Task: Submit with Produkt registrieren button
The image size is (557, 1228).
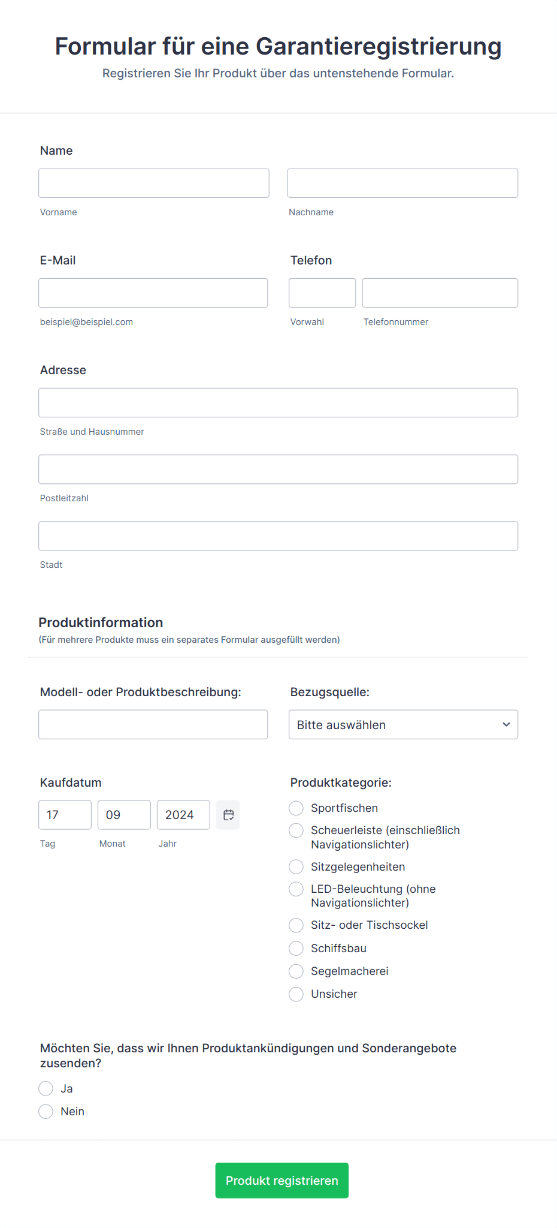Action: [x=282, y=1181]
